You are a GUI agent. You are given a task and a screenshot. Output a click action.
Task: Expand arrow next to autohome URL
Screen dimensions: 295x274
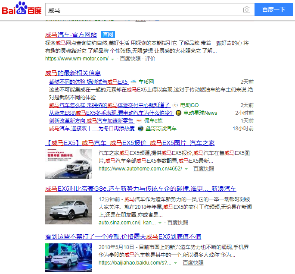(x=186, y=169)
